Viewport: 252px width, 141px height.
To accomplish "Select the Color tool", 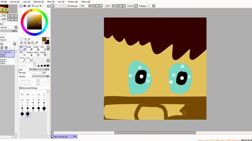I will [43, 49].
